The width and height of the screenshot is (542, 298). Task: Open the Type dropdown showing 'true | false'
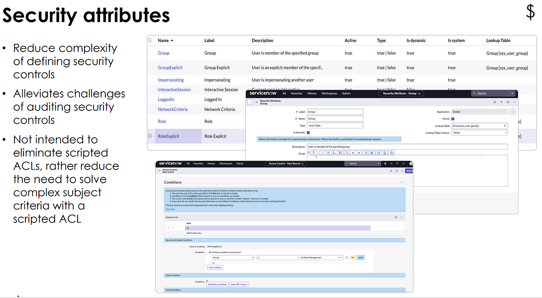335,125
